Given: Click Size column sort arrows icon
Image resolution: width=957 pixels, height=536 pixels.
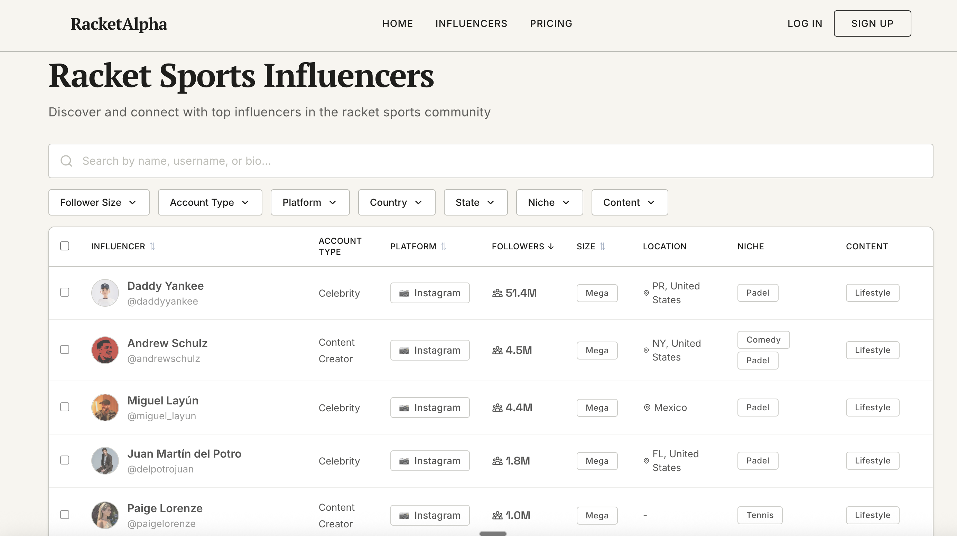Looking at the screenshot, I should point(603,246).
